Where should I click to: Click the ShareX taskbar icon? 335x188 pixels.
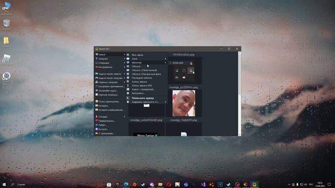pyautogui.click(x=254, y=184)
